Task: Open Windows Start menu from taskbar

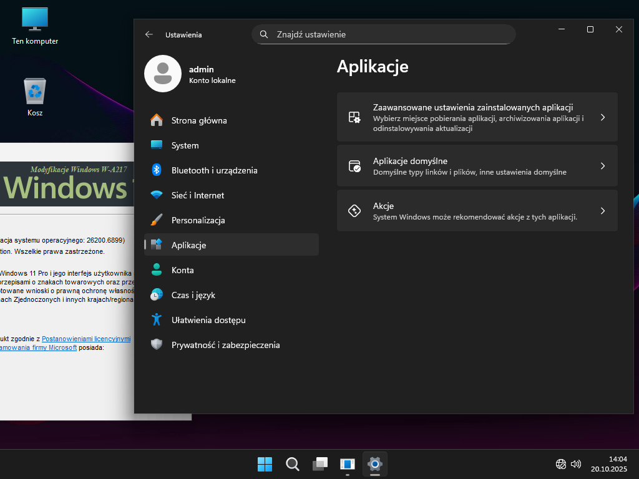Action: [x=265, y=464]
